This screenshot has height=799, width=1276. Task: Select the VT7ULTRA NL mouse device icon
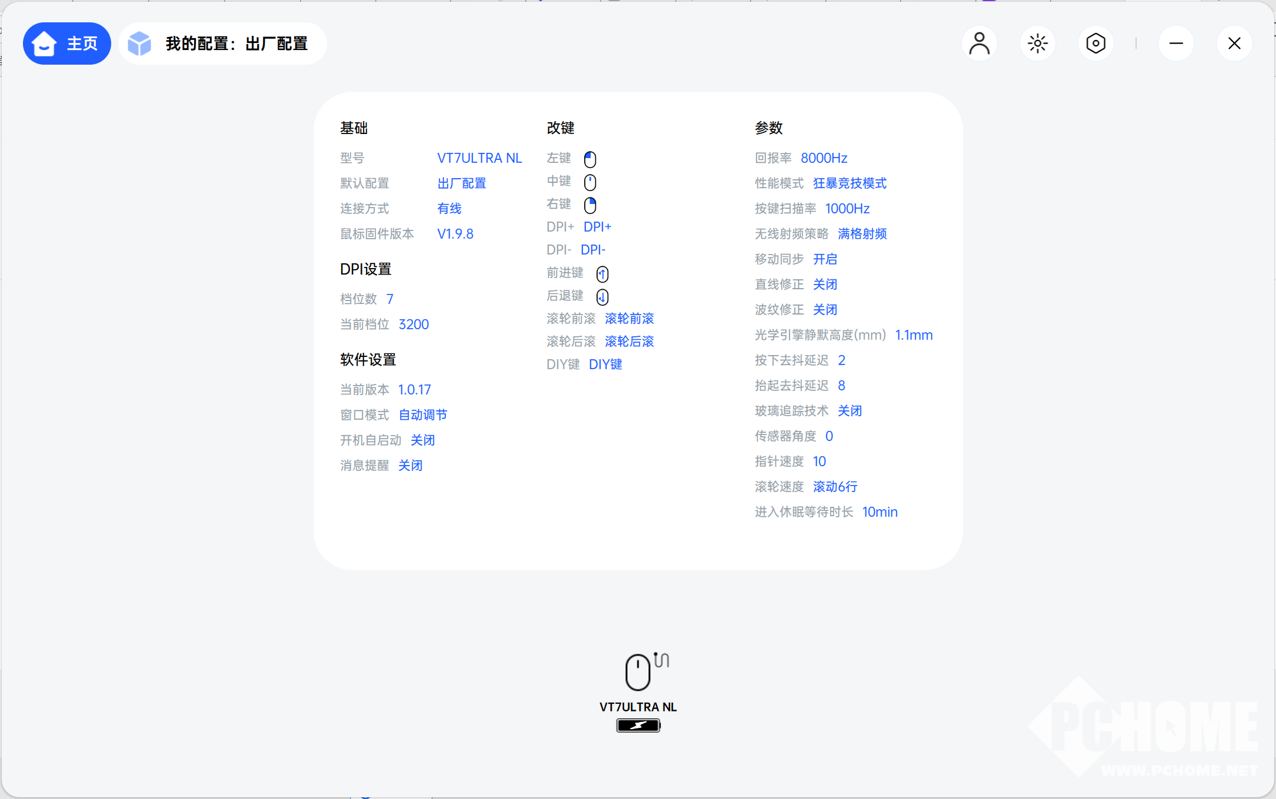(638, 672)
